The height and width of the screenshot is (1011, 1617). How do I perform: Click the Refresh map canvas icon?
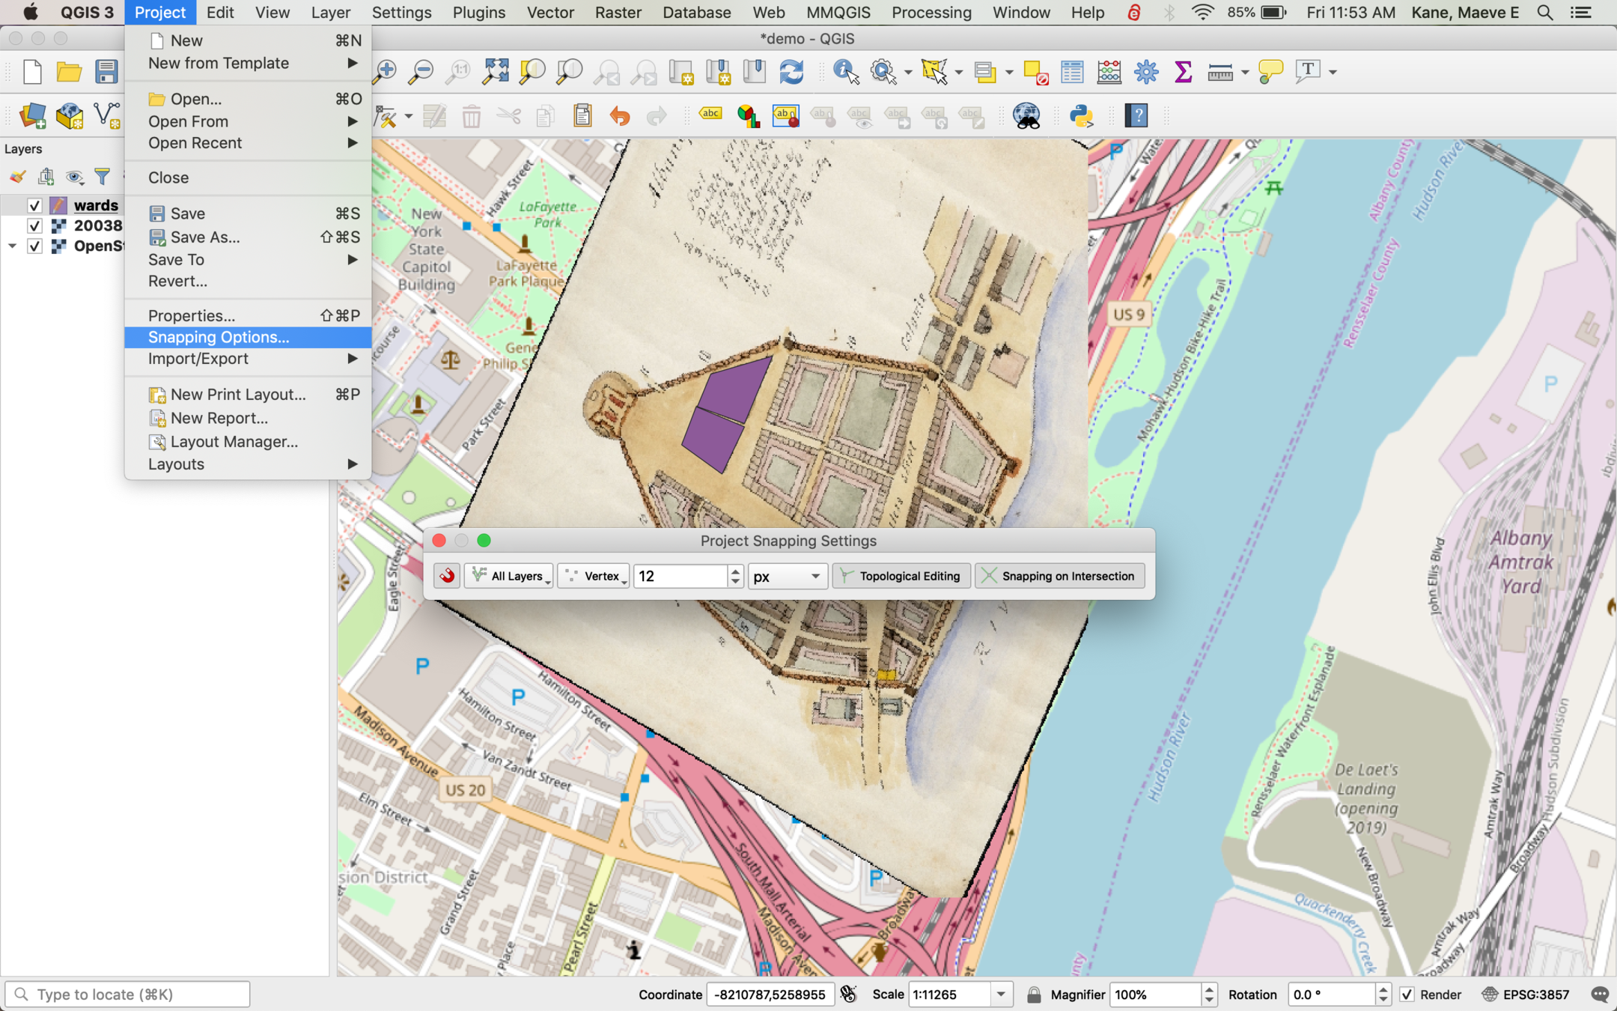pos(791,72)
